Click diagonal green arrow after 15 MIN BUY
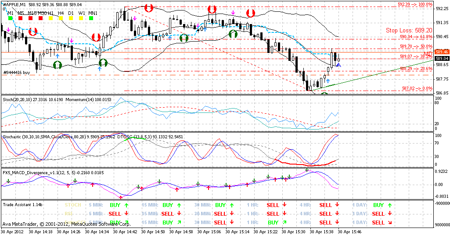This screenshot has height=235, width=450. 179,222
